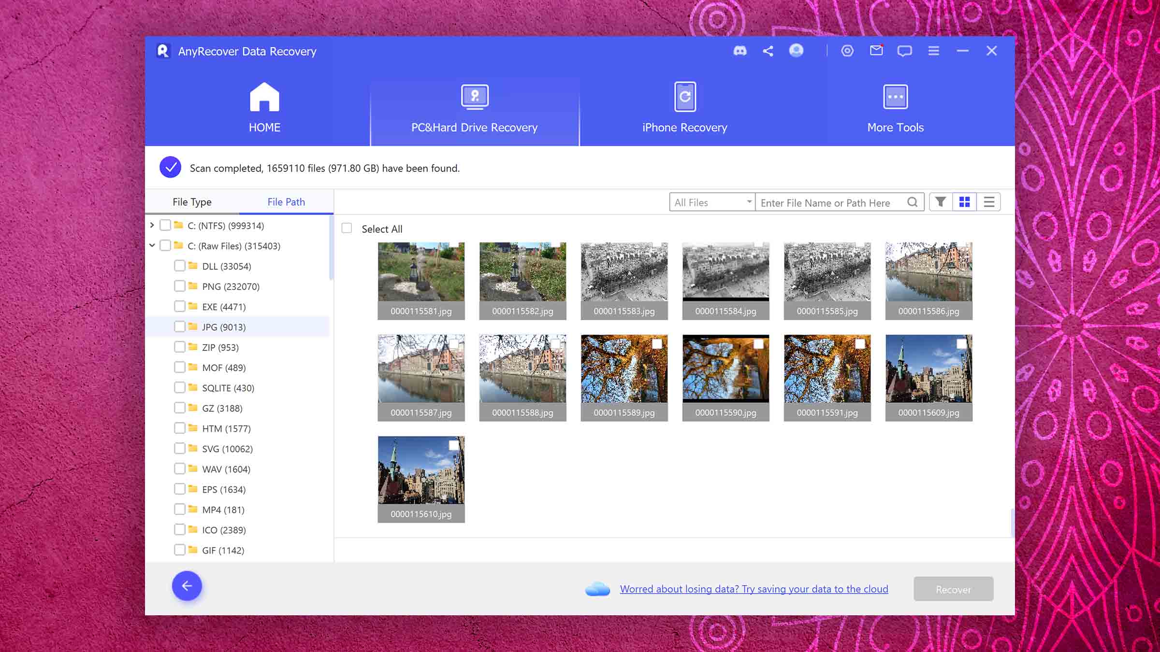Click the PNG folder icon
Screen dimensions: 1160x652
193,286
